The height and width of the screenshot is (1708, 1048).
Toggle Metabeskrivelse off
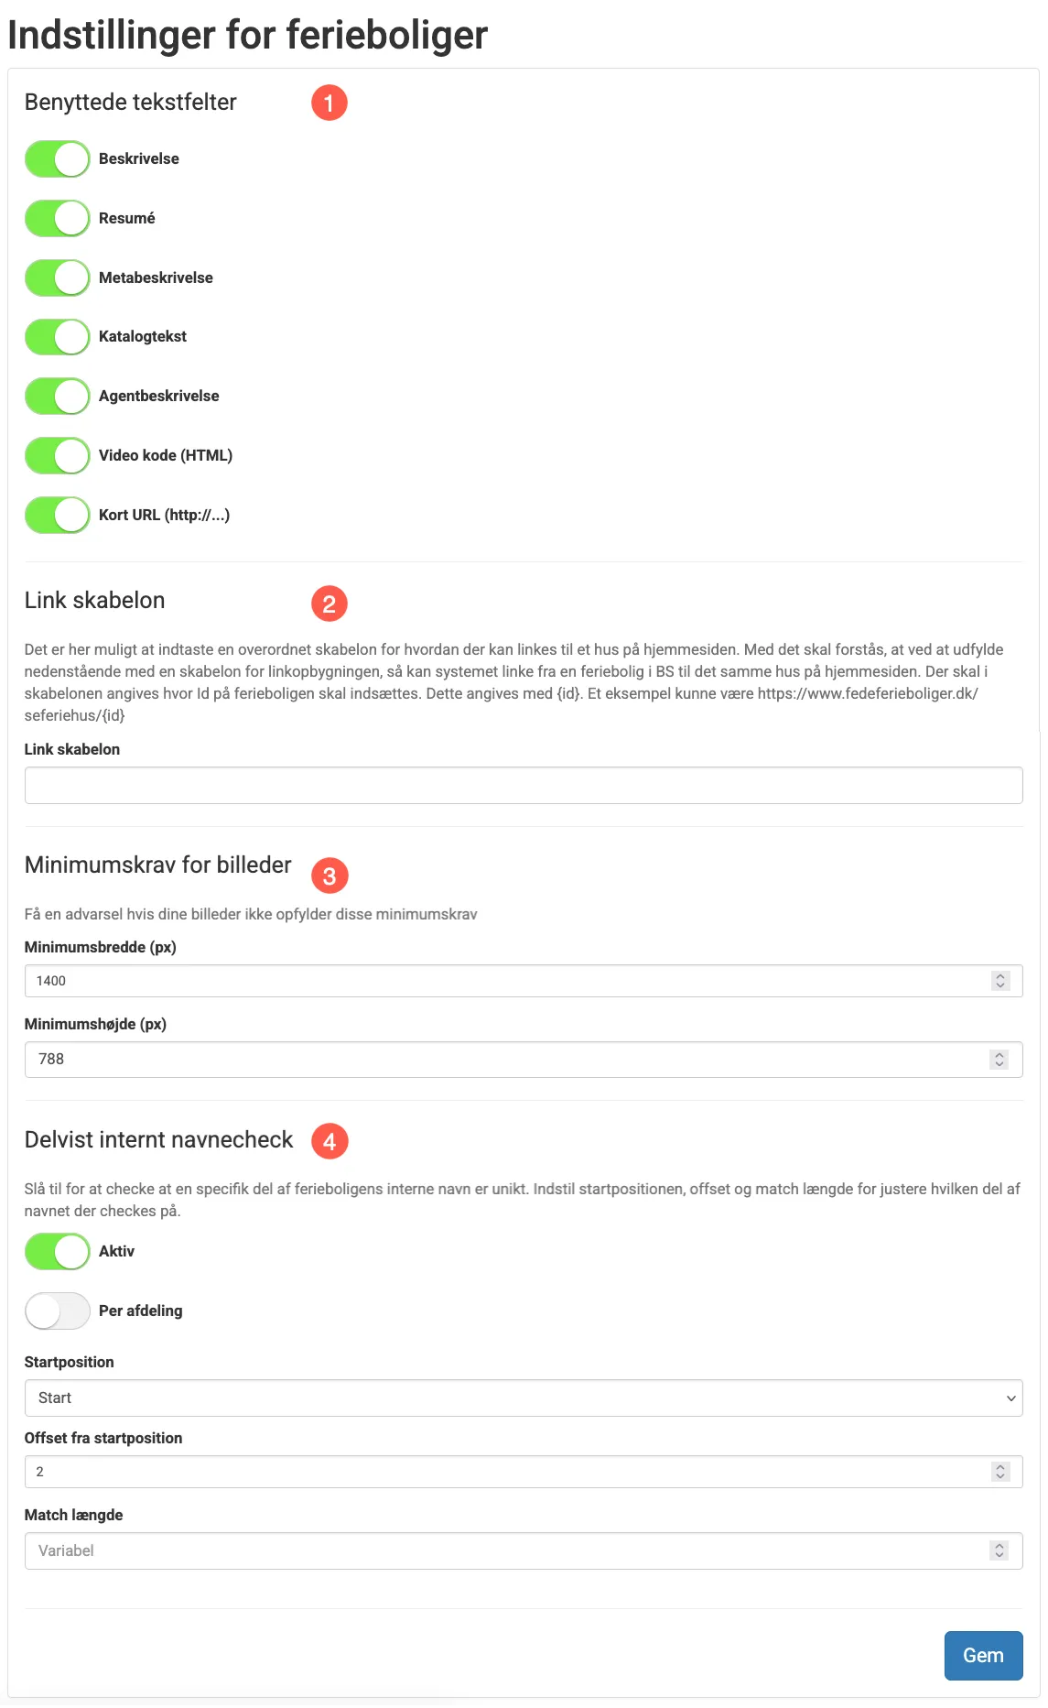point(57,277)
